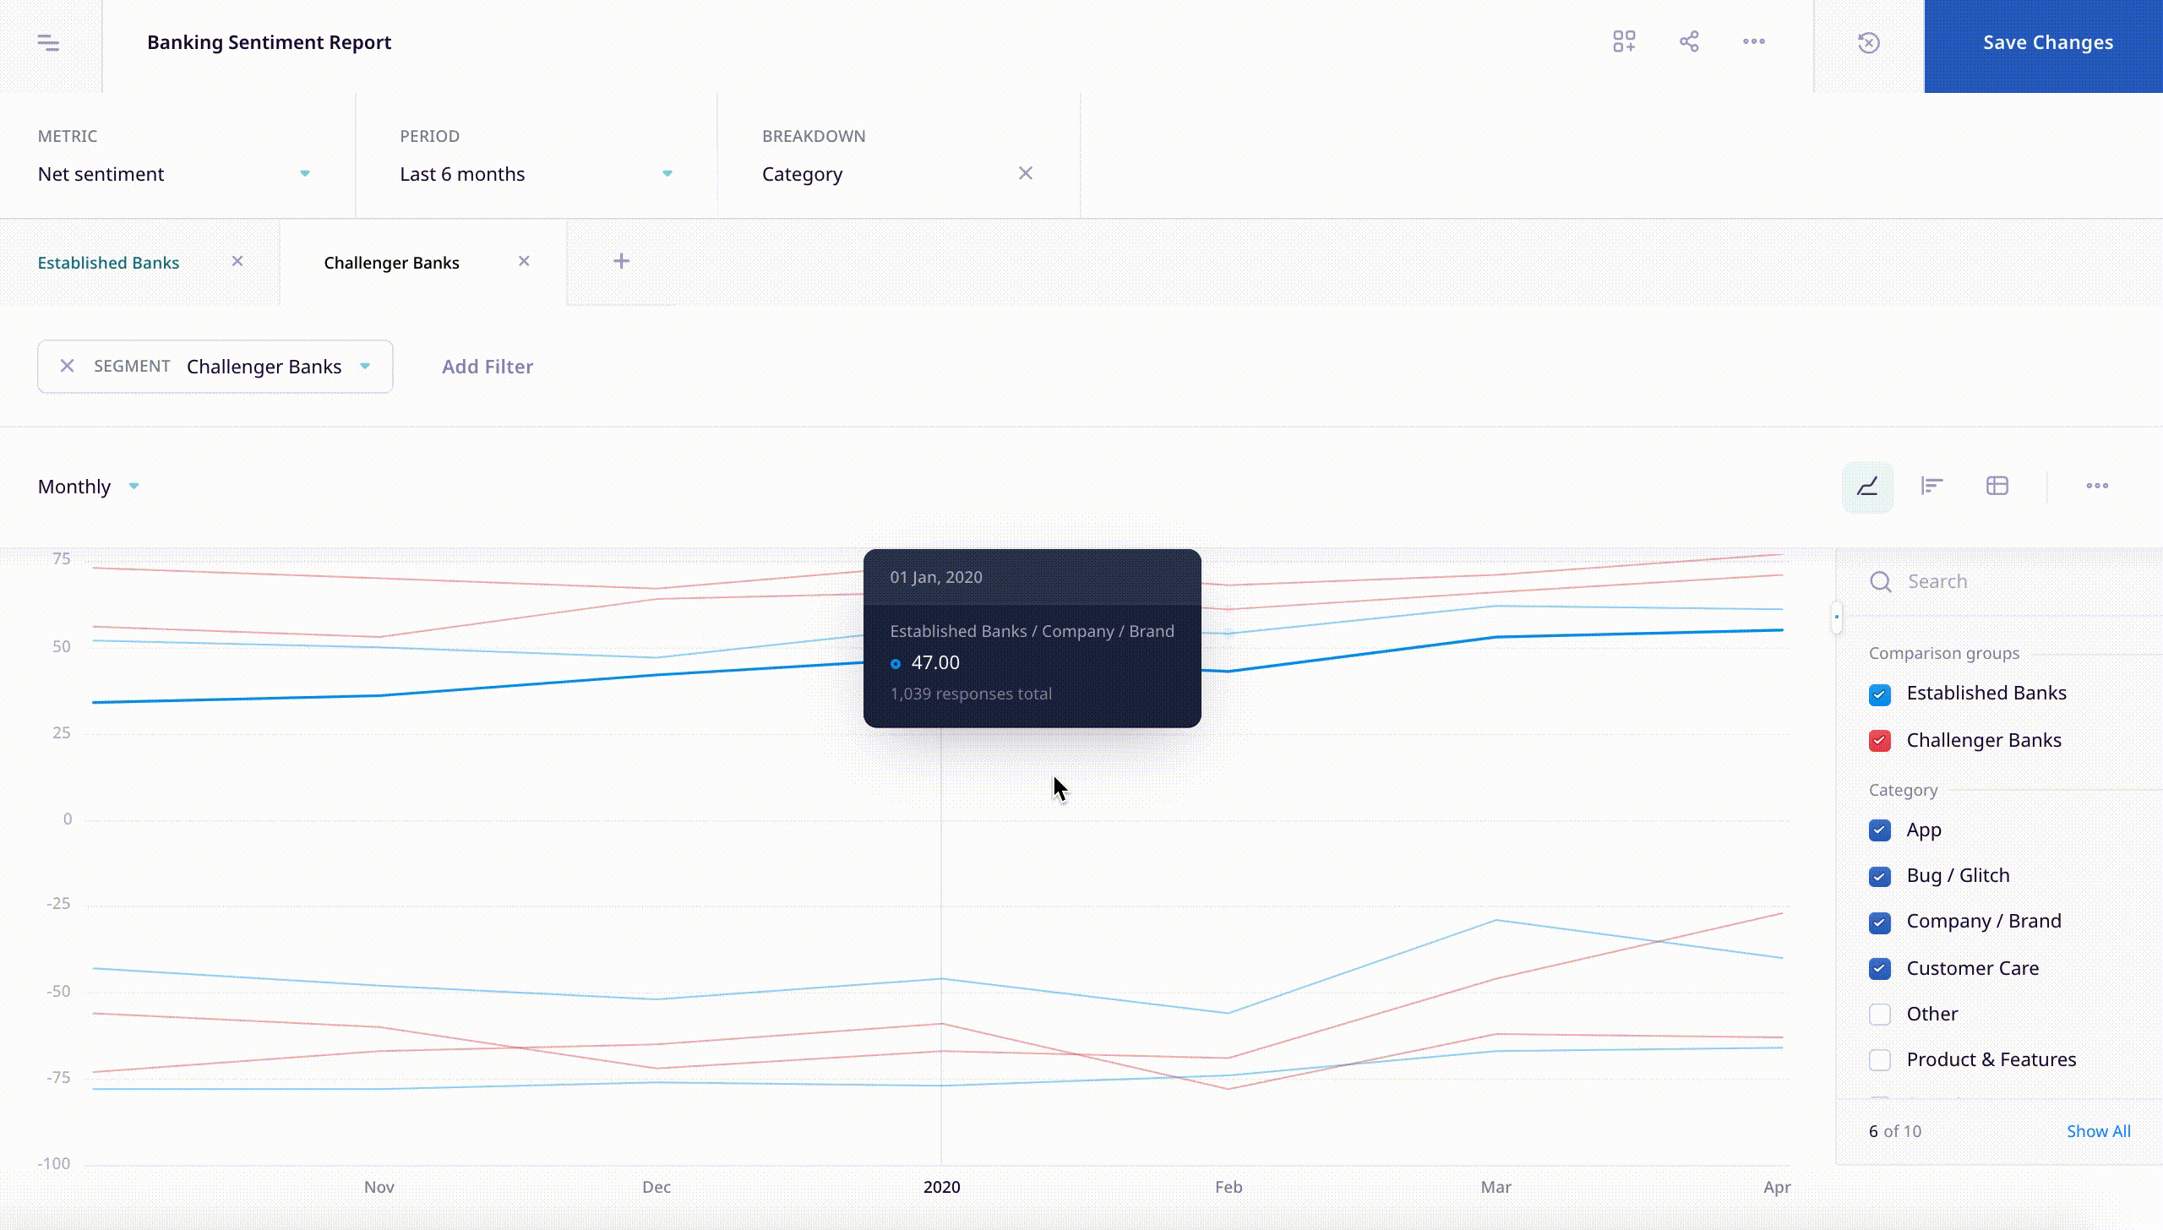Uncheck the Bug / Glitch category
This screenshot has height=1230, width=2163.
1880,877
